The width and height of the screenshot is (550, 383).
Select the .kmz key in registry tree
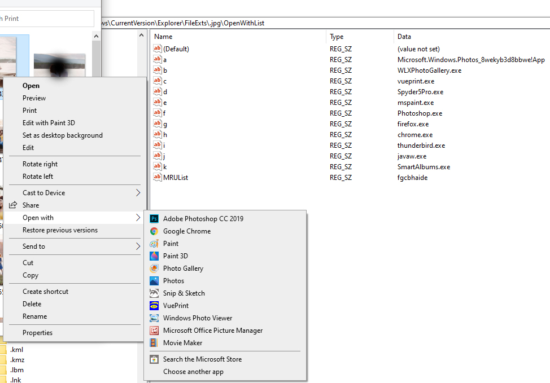pyautogui.click(x=17, y=360)
